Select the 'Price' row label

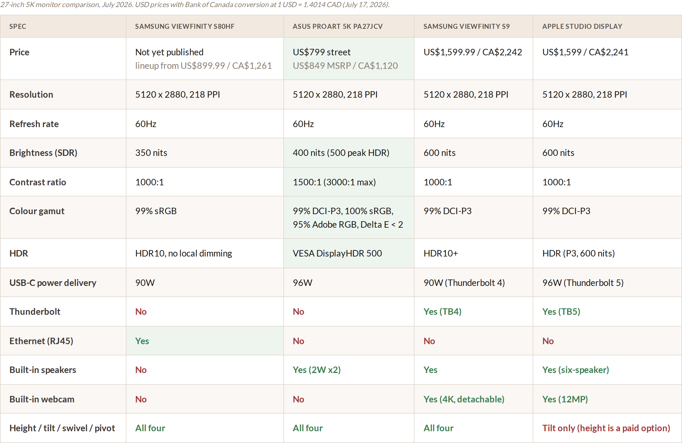click(19, 52)
